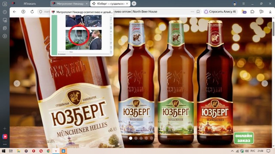Open the browser hamburger menu
The height and width of the screenshot is (154, 275).
244,3
